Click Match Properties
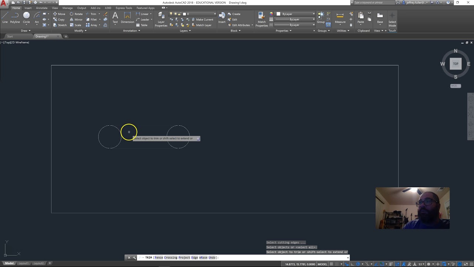Viewport: 474px width, 267px height. tap(262, 19)
